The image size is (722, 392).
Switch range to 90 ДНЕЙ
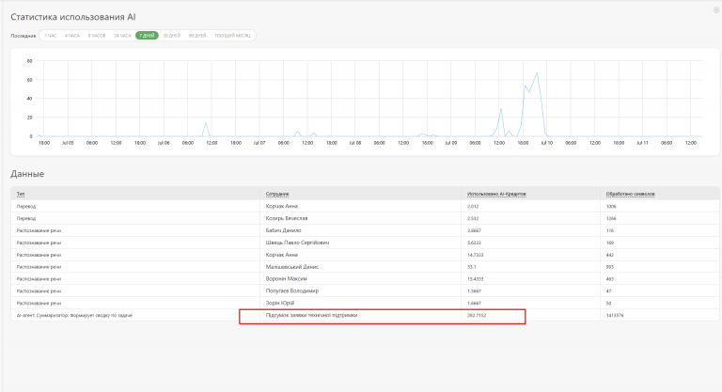coord(197,36)
